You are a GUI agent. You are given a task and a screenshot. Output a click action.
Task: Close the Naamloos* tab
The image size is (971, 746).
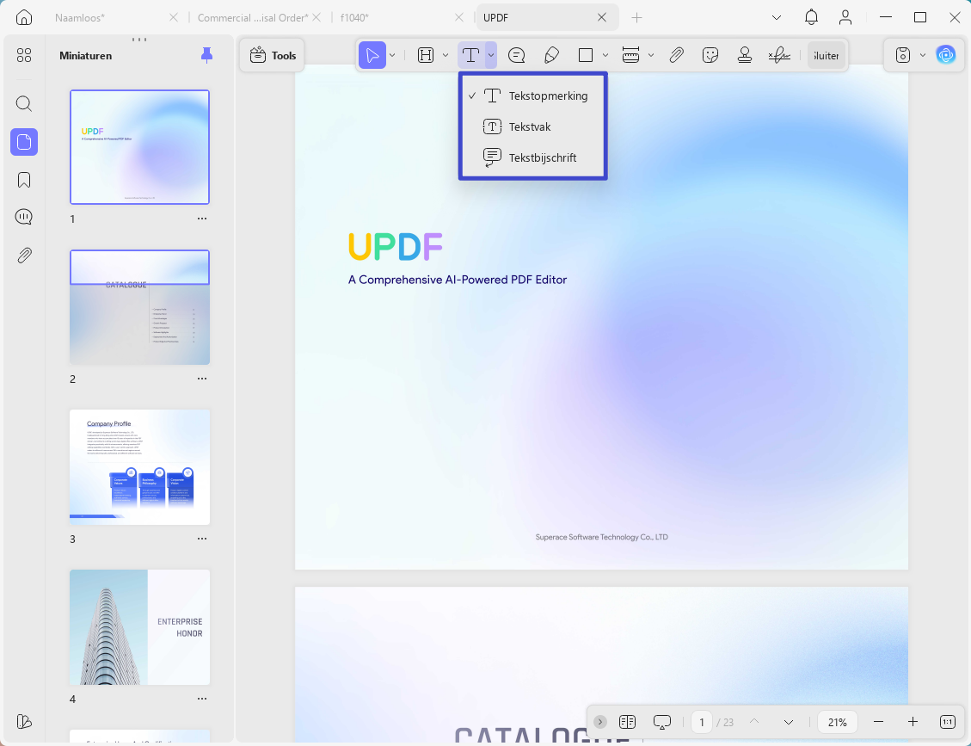[174, 17]
